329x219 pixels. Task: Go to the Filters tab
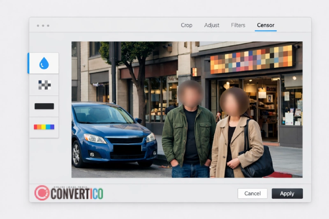pos(238,25)
